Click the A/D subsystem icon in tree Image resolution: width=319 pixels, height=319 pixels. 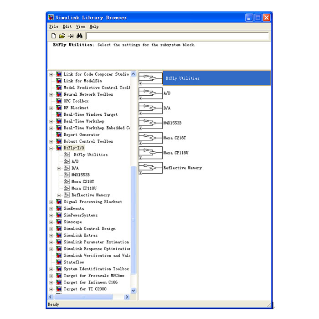click(67, 161)
